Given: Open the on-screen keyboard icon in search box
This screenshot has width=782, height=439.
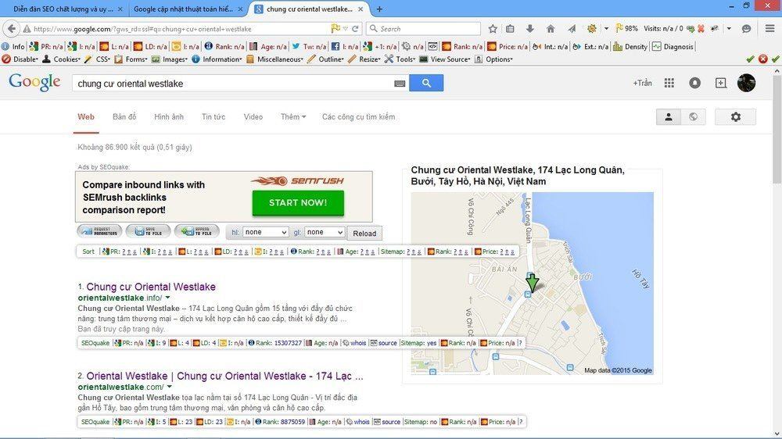Looking at the screenshot, I should 400,84.
